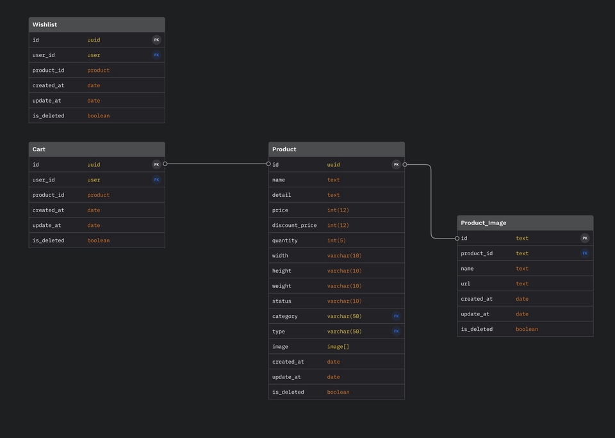Select the update_at field in Product_Image
This screenshot has width=615, height=438.
point(525,314)
